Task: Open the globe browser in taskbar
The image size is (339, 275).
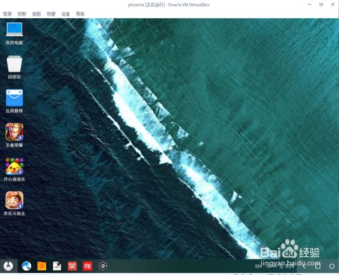Action: [26, 266]
